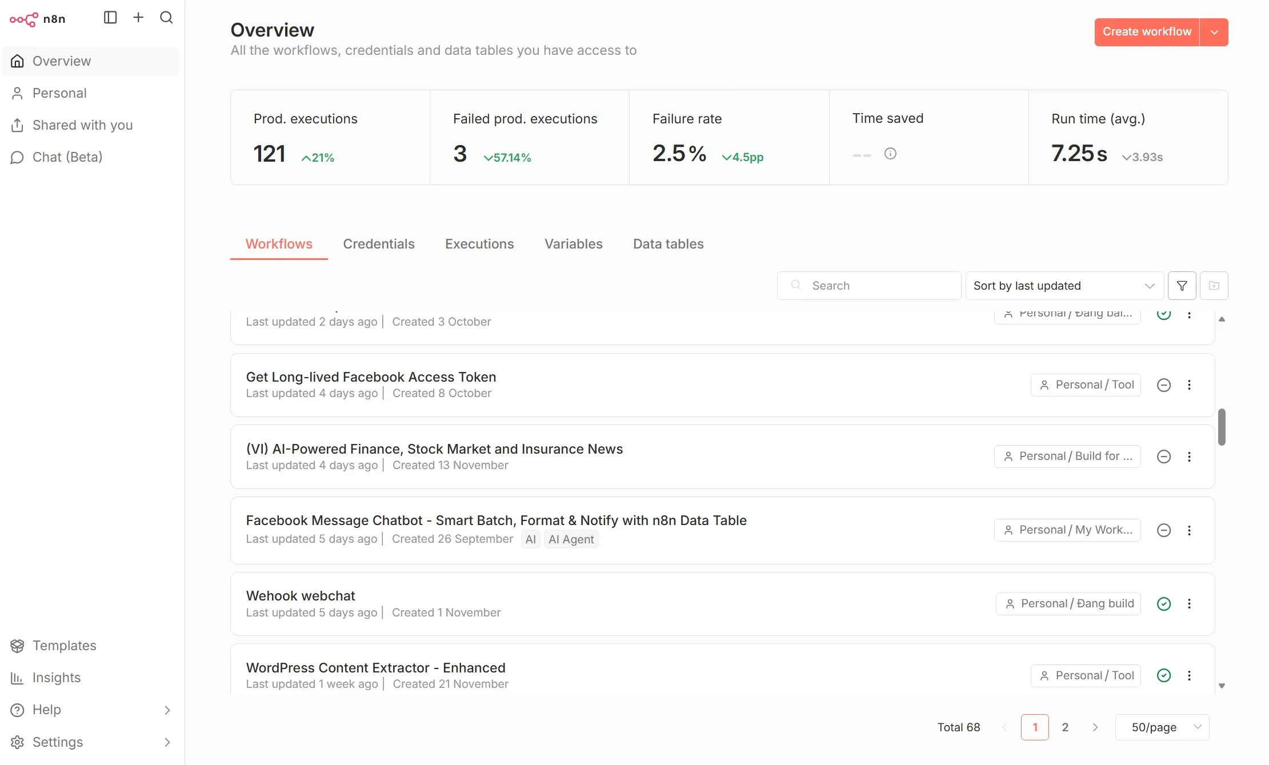The image size is (1269, 765).
Task: Go to page 2 of workflows
Action: [1065, 727]
